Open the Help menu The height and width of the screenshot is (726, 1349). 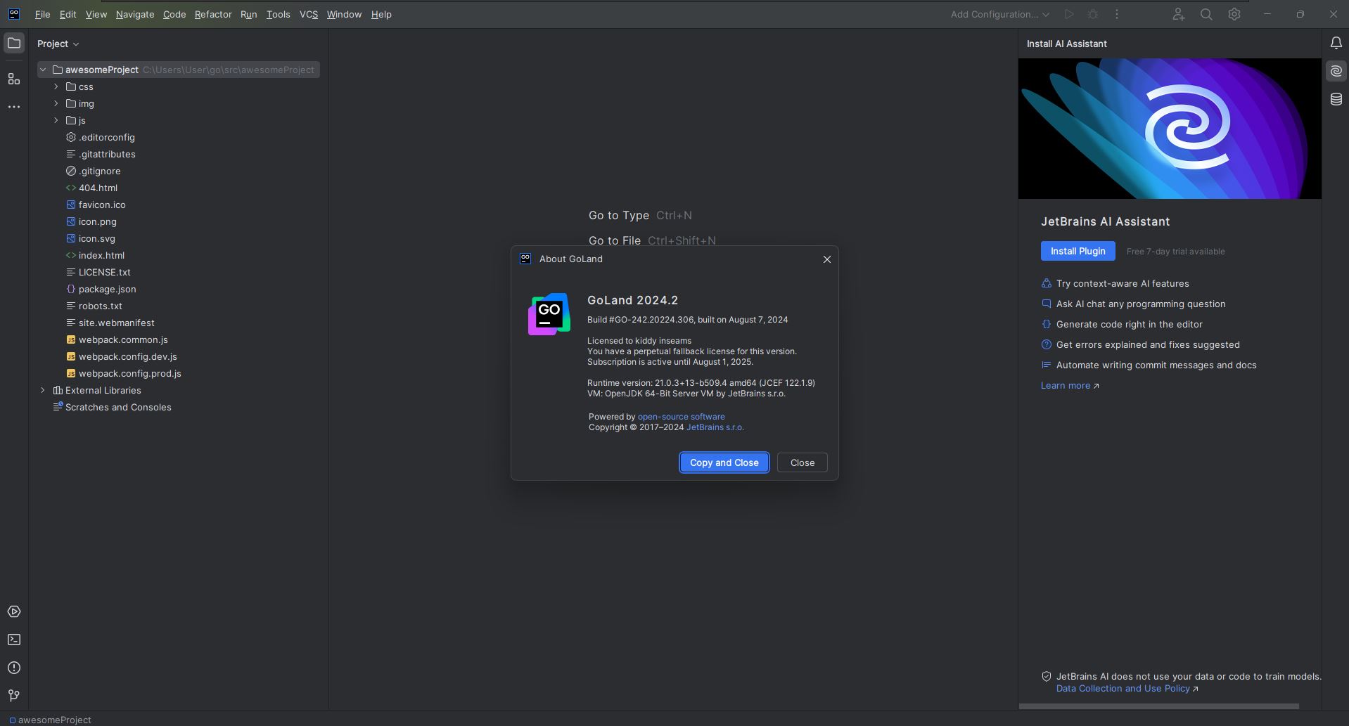click(x=381, y=14)
